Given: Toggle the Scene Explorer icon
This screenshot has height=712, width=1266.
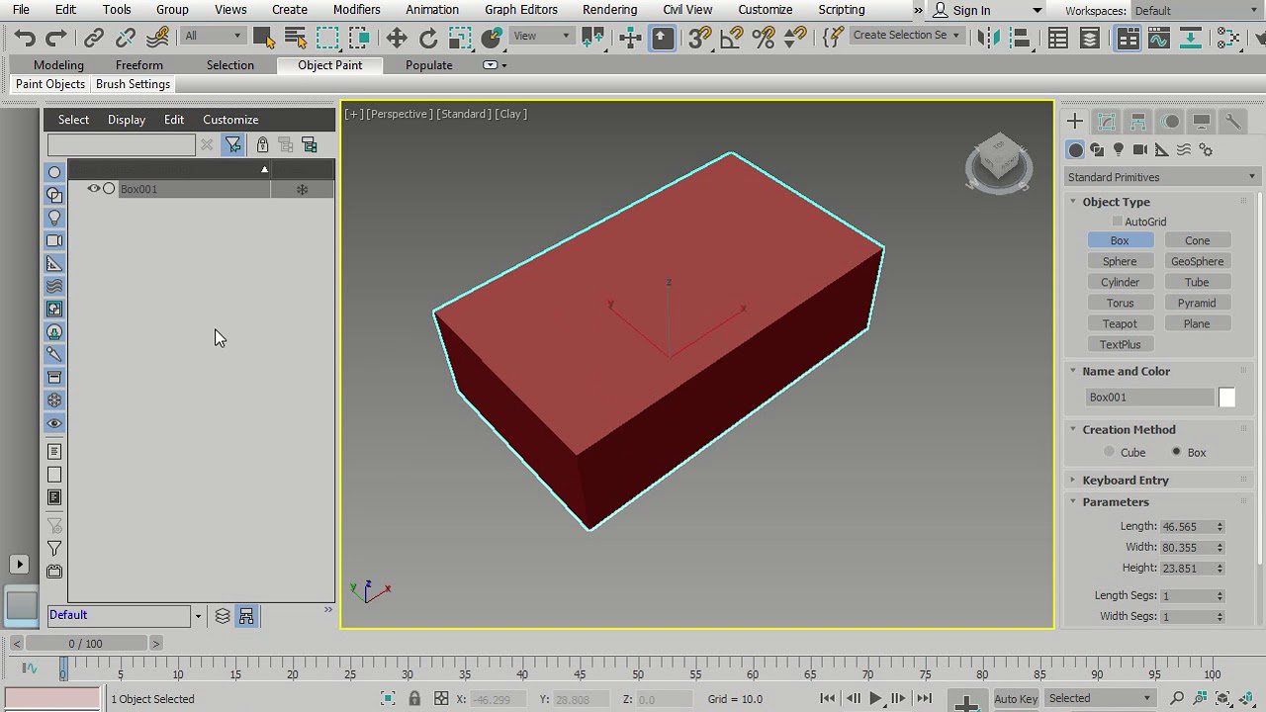Looking at the screenshot, I should click(1057, 38).
